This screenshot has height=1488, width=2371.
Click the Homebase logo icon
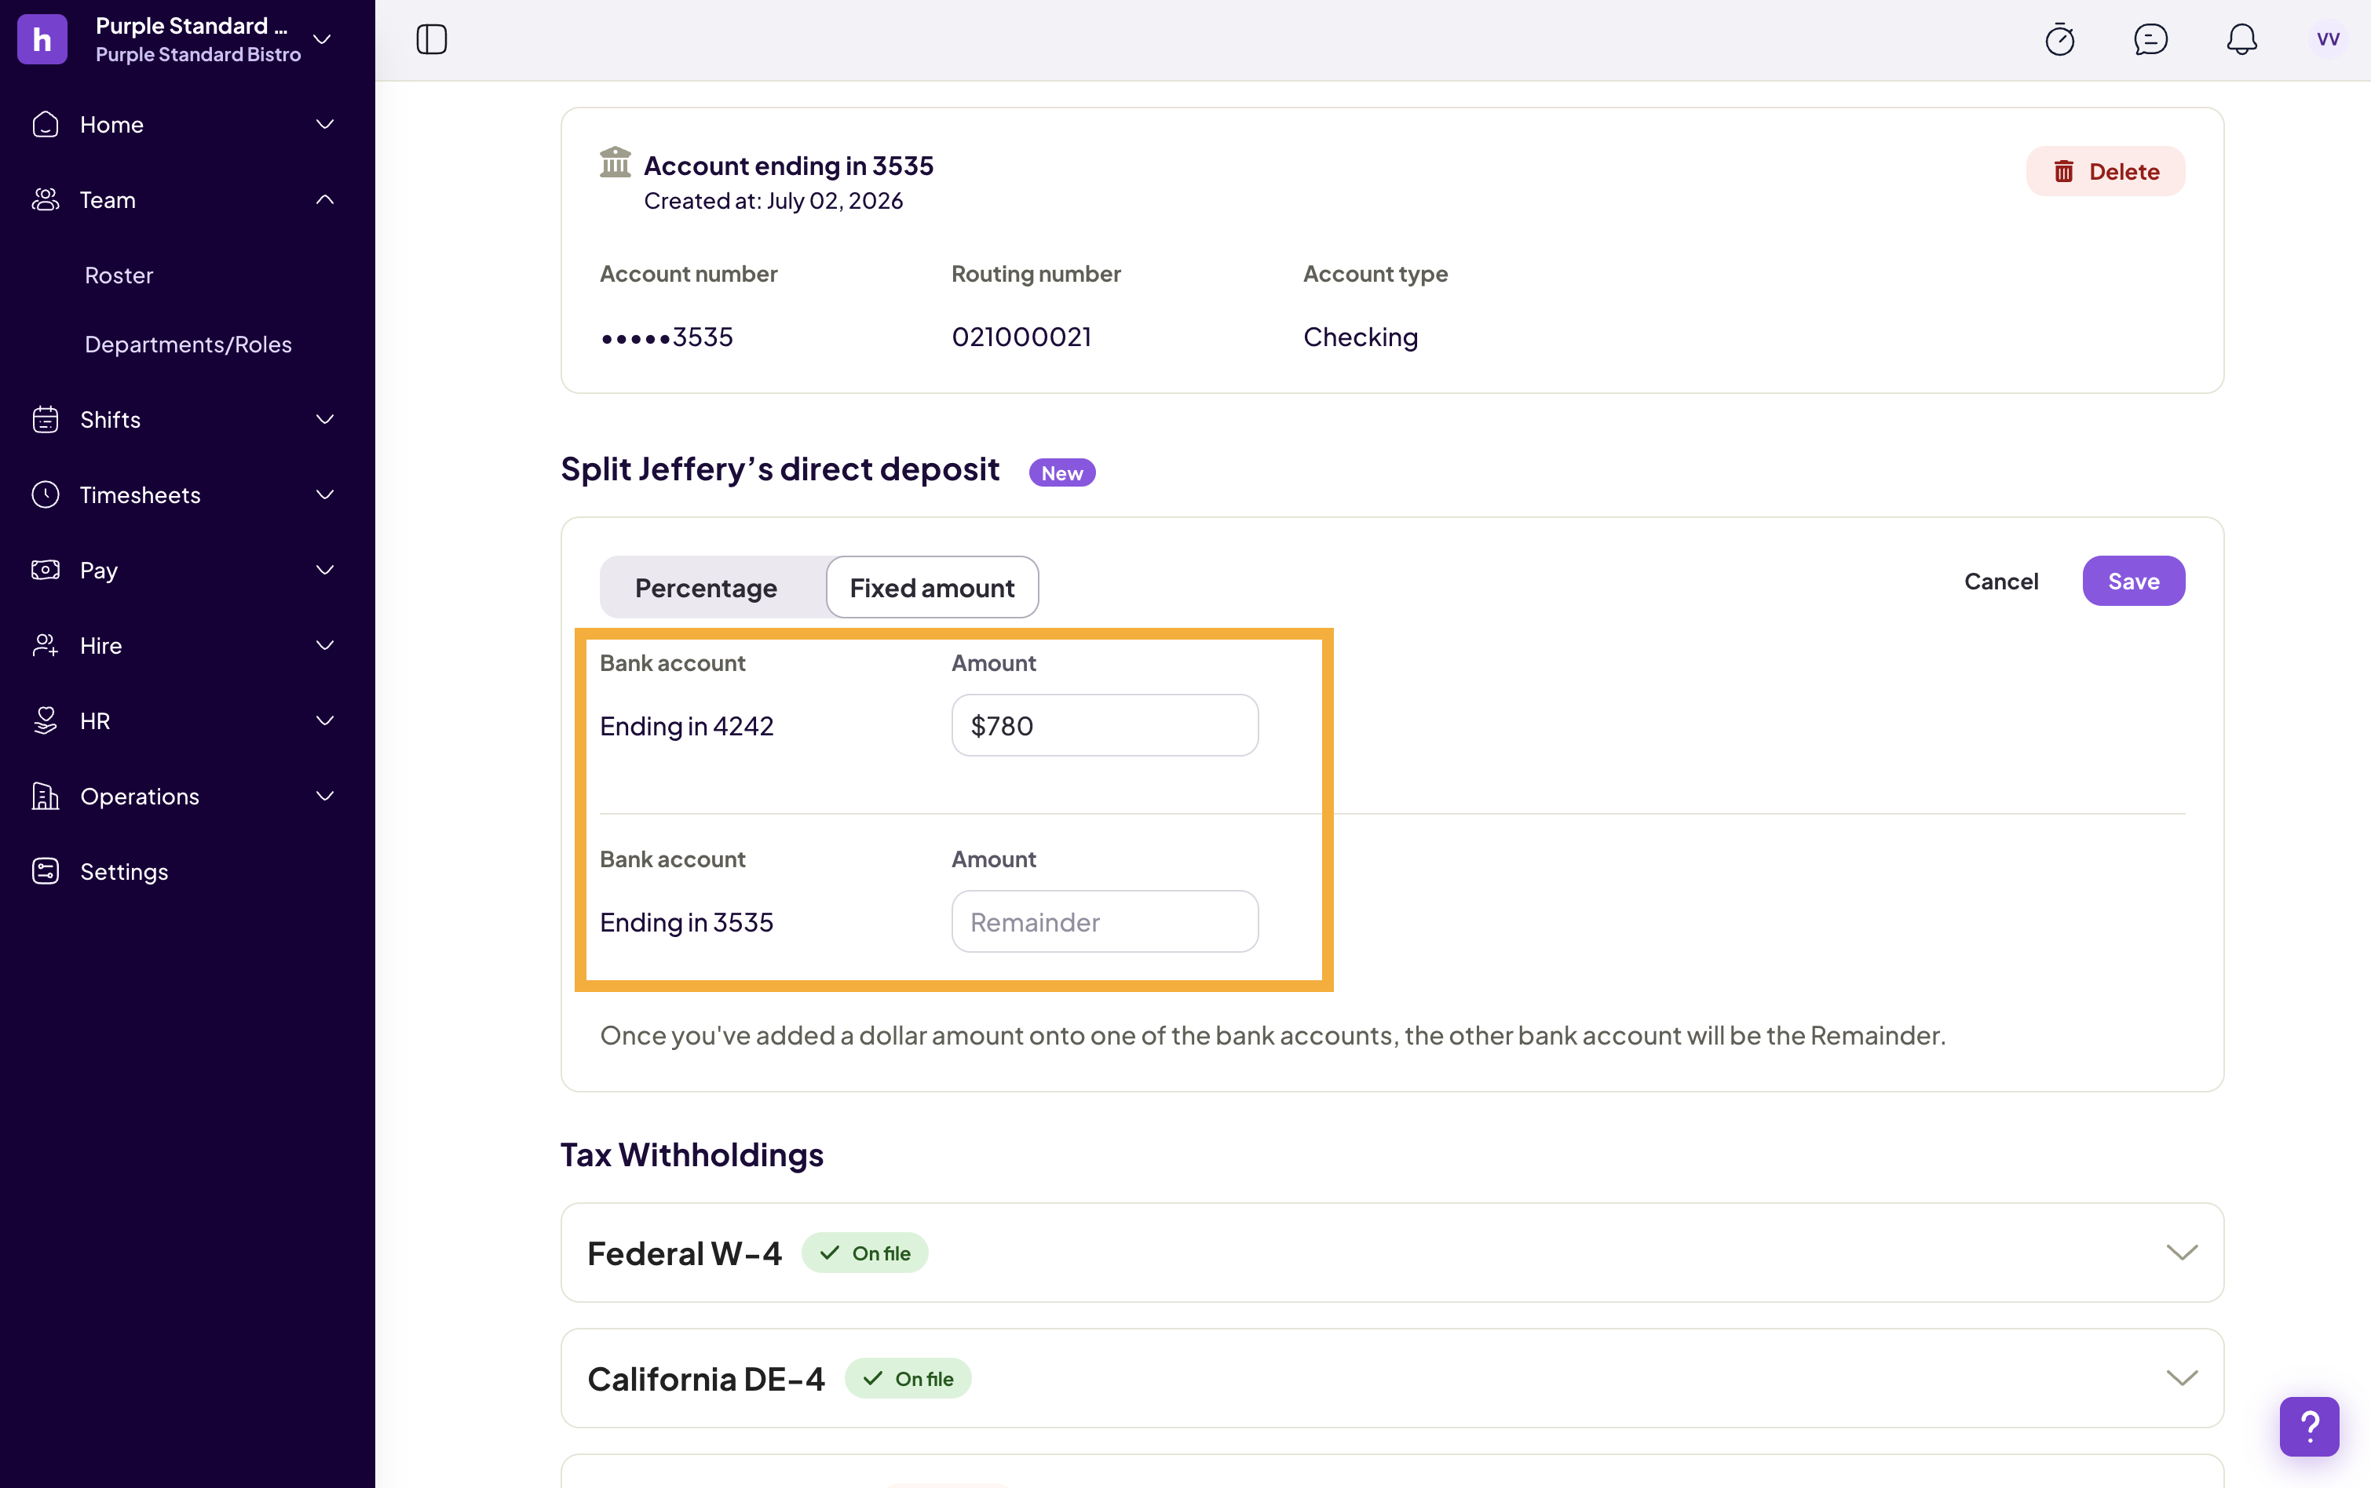pyautogui.click(x=42, y=39)
